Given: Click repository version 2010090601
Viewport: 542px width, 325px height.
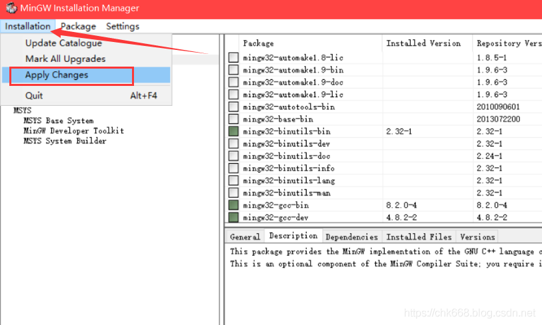Looking at the screenshot, I should point(498,107).
